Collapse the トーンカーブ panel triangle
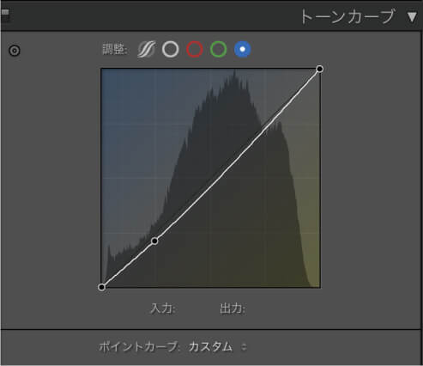The image size is (423, 366). (412, 17)
